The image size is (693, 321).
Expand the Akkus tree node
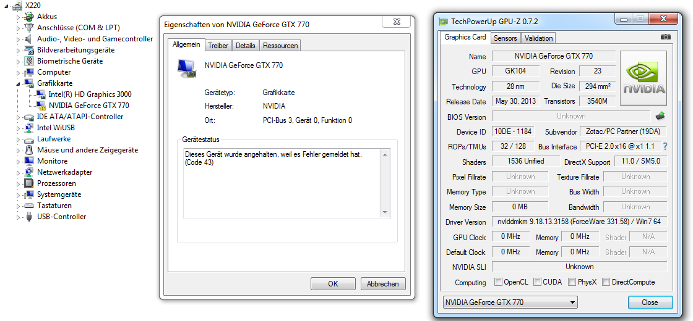click(18, 17)
